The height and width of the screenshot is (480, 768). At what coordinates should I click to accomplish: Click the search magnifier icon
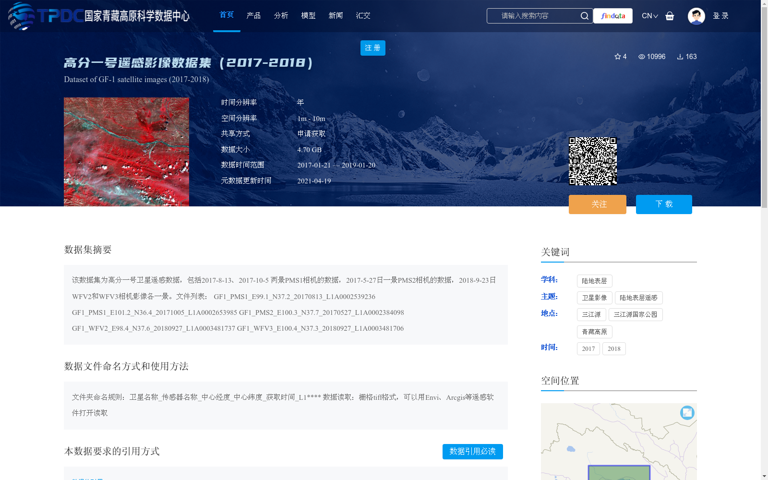coord(584,16)
